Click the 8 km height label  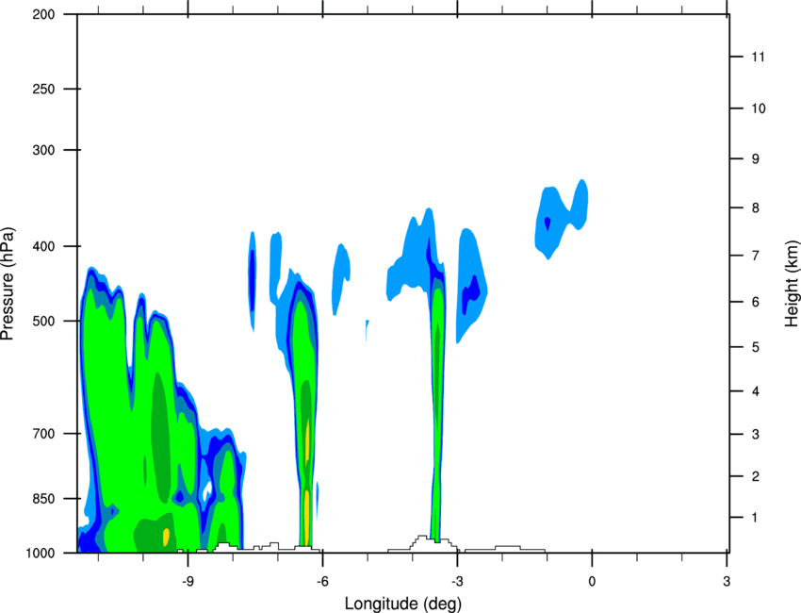tap(756, 208)
